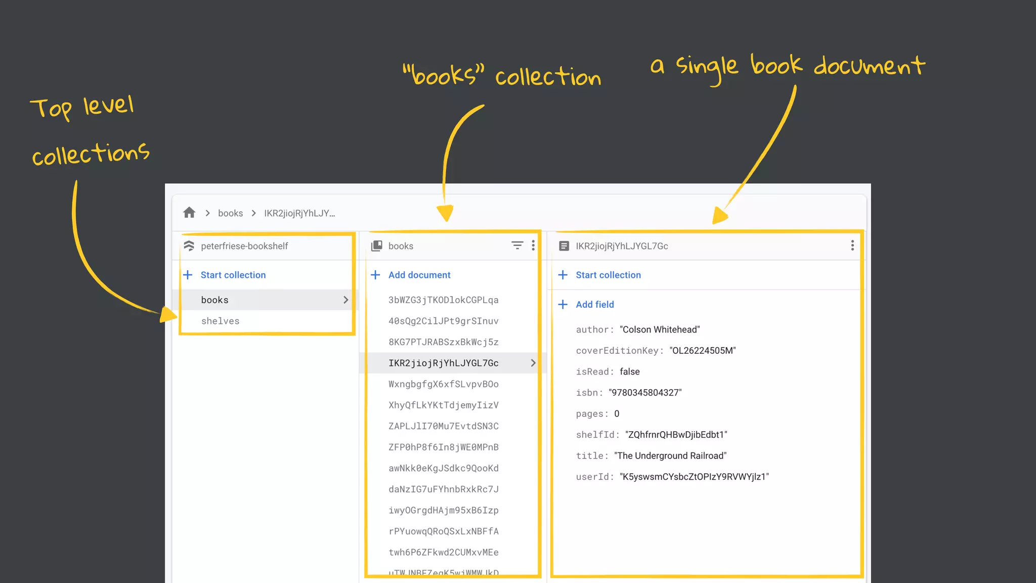
Task: Open document 3bWZG3jTKODlokCGPLqa
Action: (x=443, y=300)
